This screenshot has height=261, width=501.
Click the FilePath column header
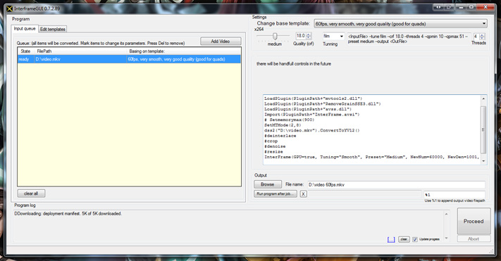pyautogui.click(x=80, y=51)
